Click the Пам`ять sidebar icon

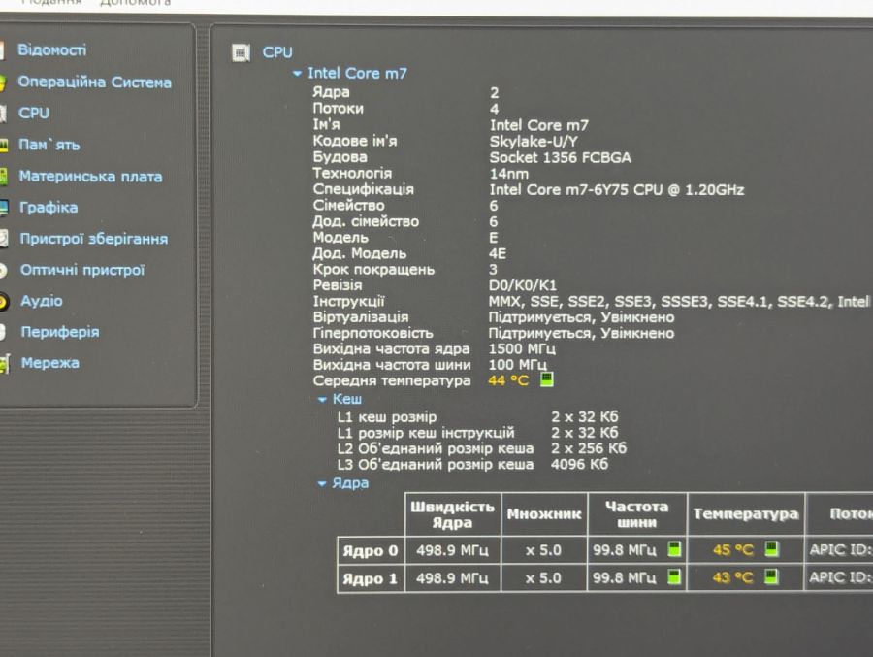click(x=3, y=146)
